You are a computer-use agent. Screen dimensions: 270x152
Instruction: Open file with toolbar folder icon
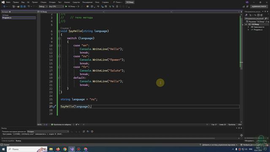click(x=18, y=7)
